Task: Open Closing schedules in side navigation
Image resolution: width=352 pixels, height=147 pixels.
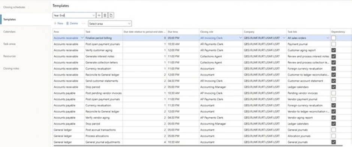Action: [14, 7]
